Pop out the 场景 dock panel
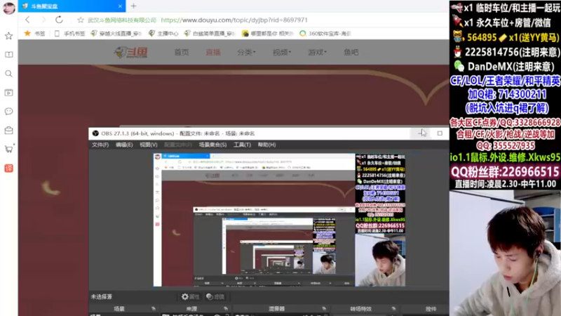 154,308
